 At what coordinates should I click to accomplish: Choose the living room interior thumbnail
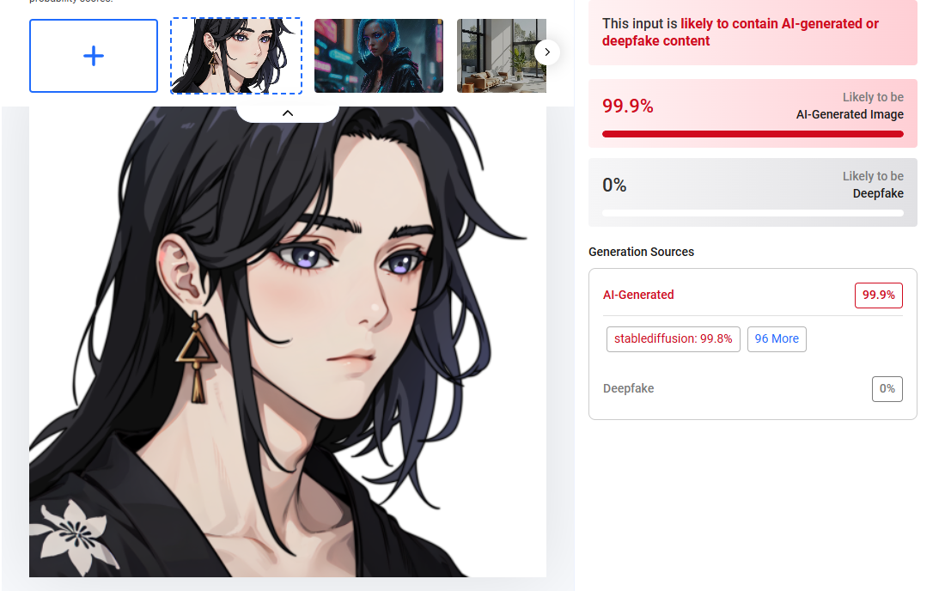[501, 56]
